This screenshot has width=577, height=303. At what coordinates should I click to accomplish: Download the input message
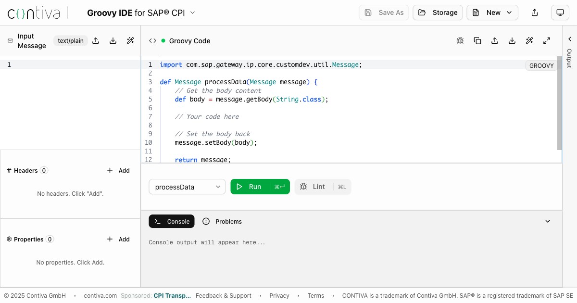113,41
